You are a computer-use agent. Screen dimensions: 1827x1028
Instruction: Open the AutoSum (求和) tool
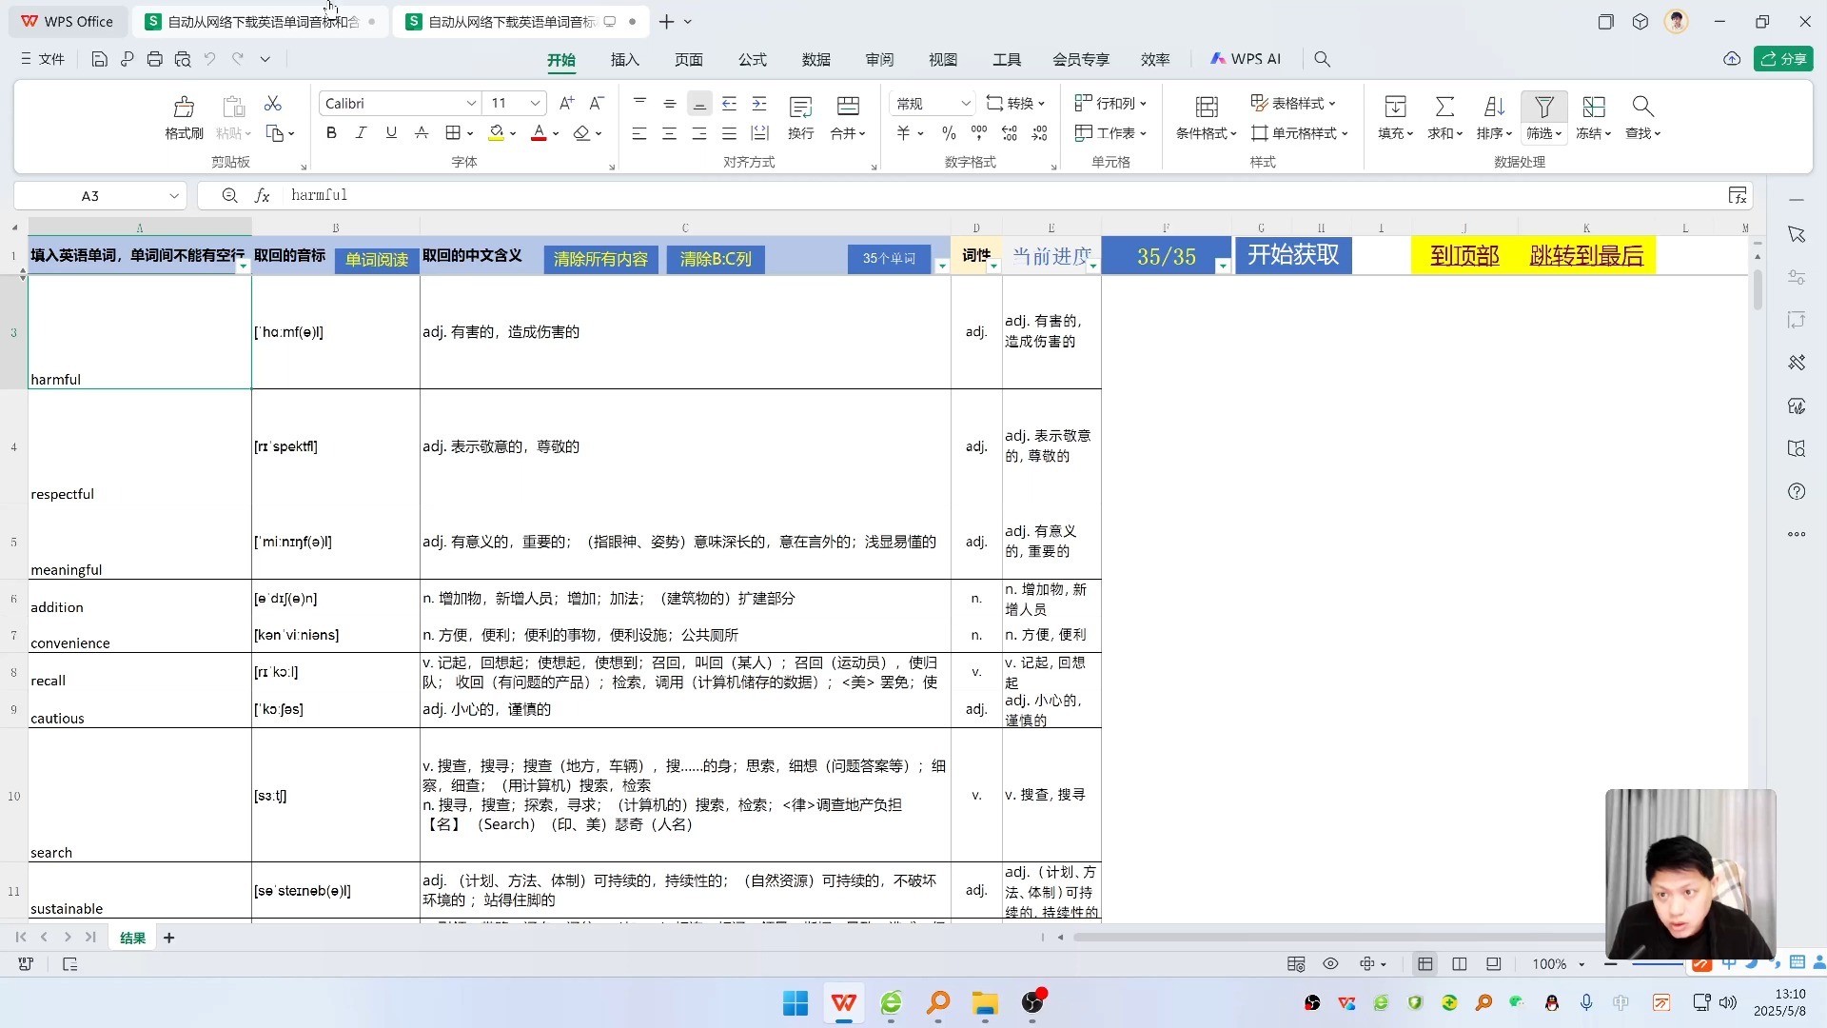pos(1444,116)
